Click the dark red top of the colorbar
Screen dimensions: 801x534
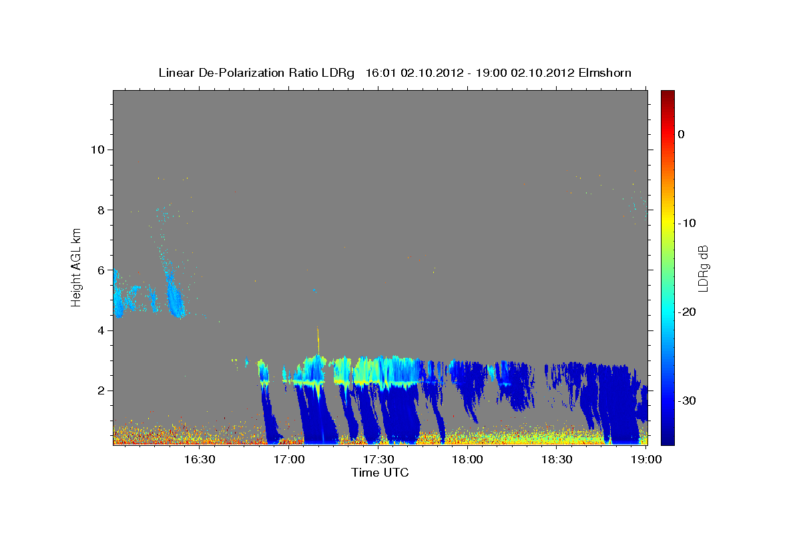pos(667,95)
